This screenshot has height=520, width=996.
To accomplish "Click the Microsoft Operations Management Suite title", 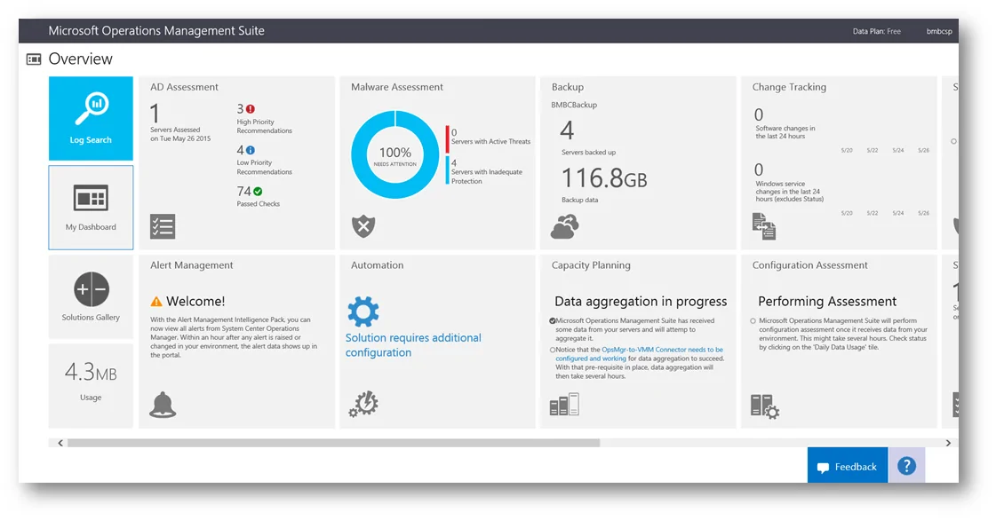I will coord(156,30).
